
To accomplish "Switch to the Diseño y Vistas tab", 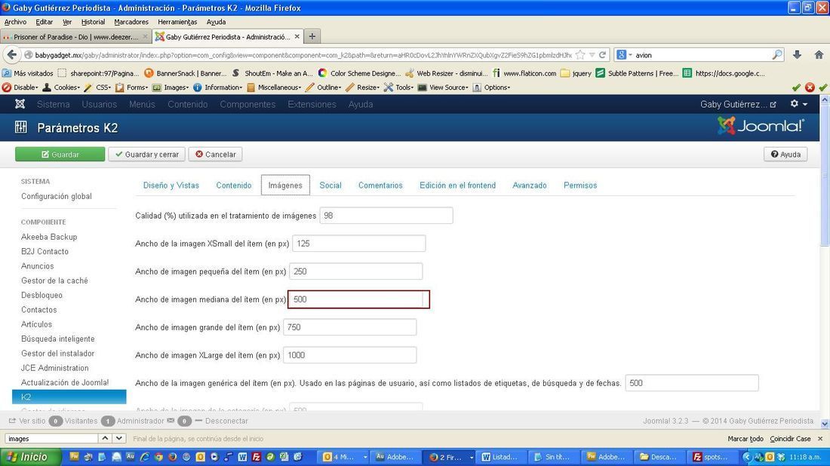I will coord(171,185).
